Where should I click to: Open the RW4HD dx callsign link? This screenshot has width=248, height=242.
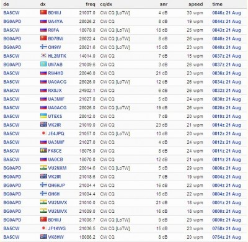[56, 73]
